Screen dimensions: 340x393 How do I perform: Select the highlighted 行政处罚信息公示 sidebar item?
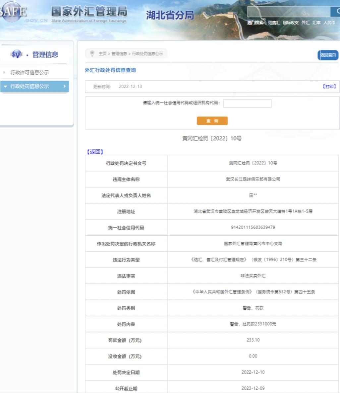(x=30, y=86)
